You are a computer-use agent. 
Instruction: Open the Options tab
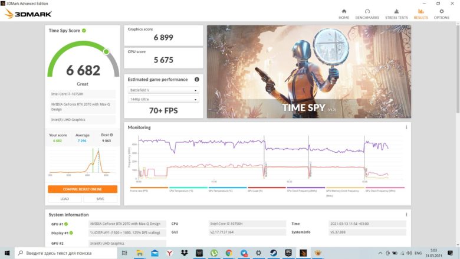point(442,14)
